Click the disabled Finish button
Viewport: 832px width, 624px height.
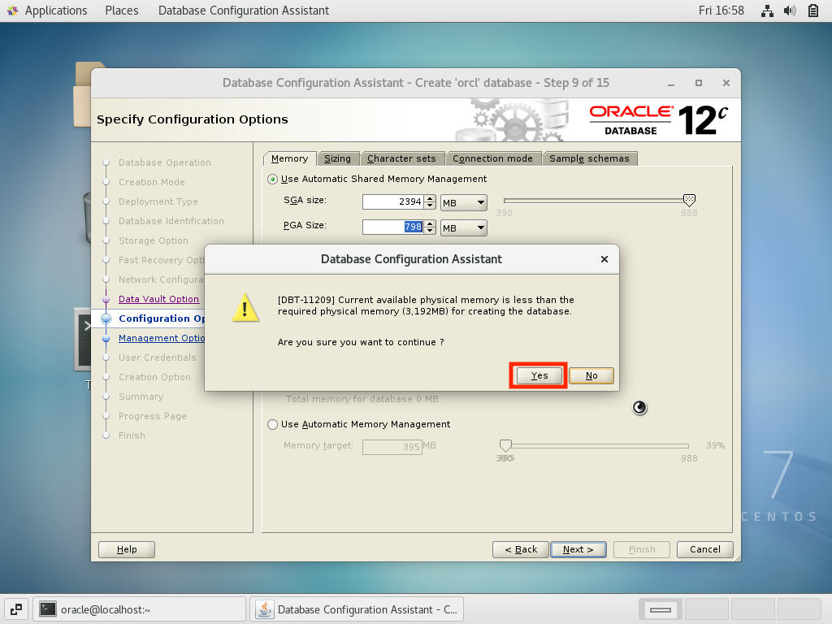click(x=642, y=549)
